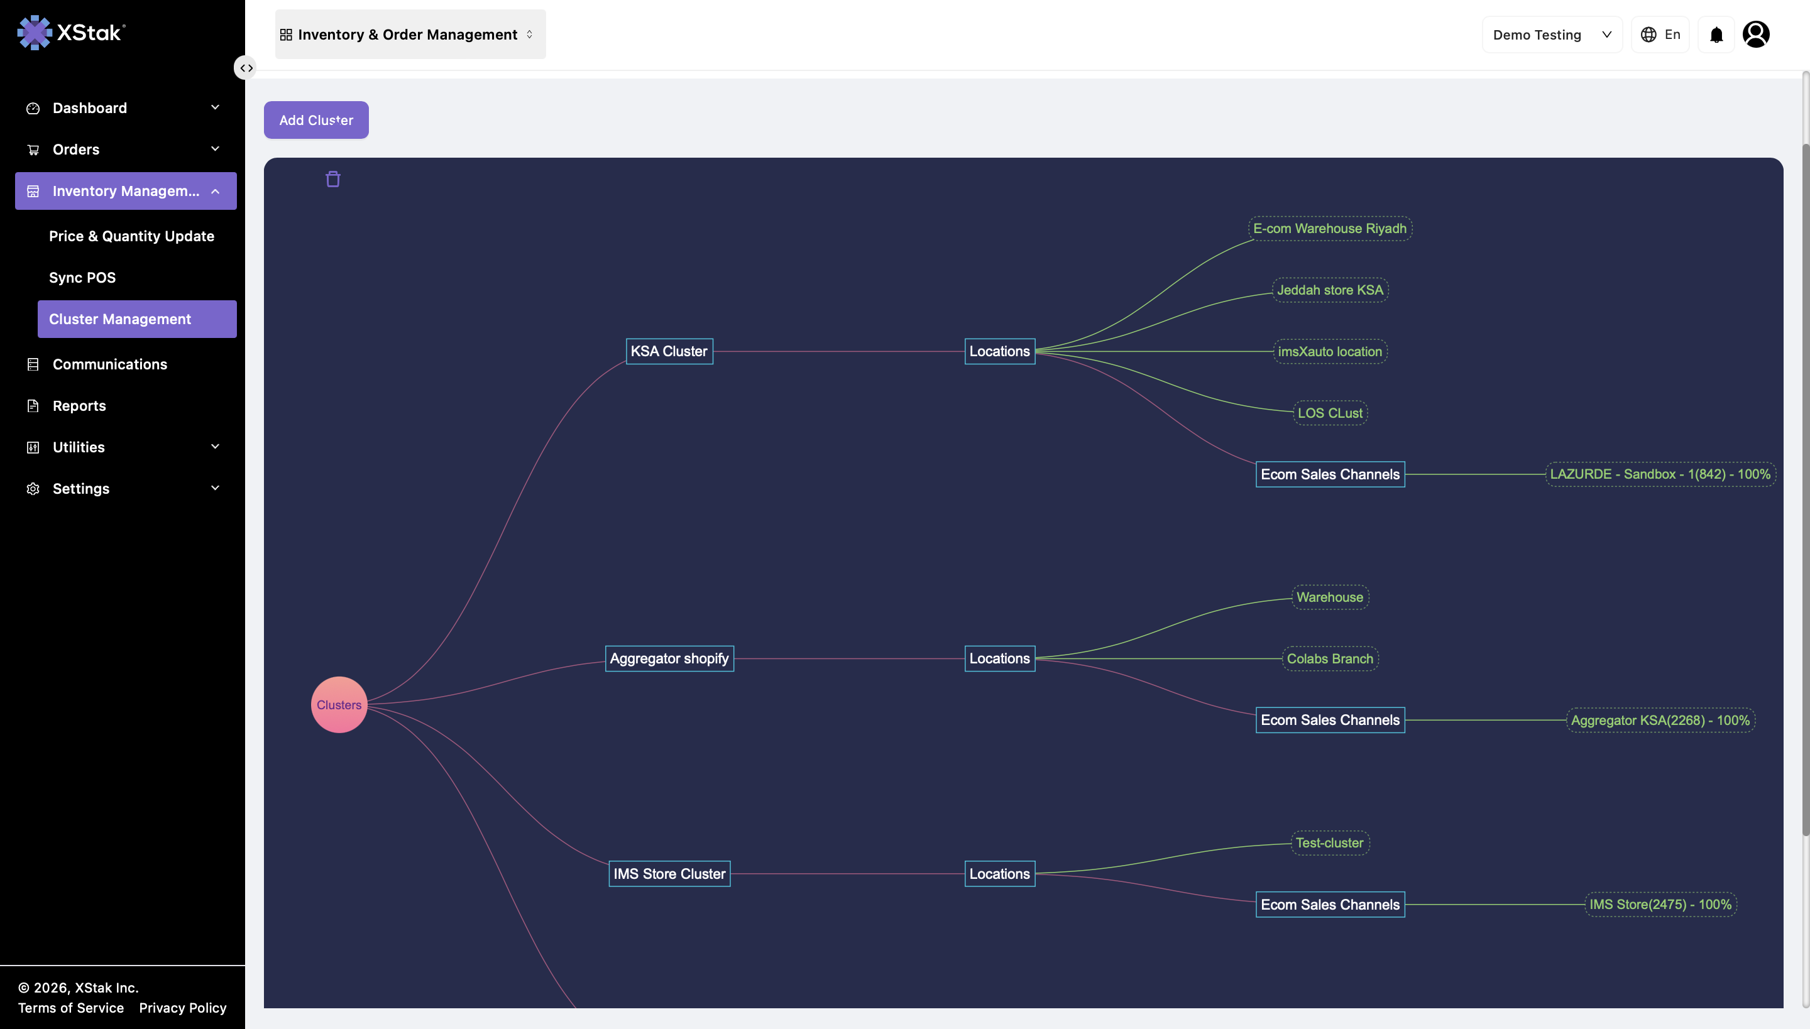Open the Privacy Policy link
The image size is (1810, 1029).
click(182, 1008)
